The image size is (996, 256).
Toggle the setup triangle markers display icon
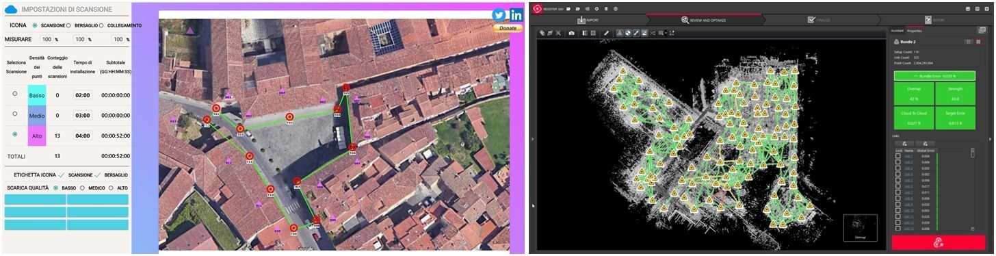(x=620, y=33)
